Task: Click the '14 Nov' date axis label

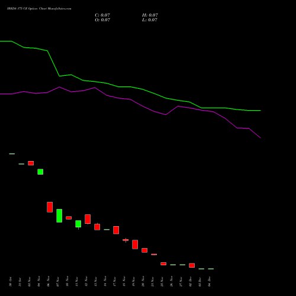Action: coord(105,282)
